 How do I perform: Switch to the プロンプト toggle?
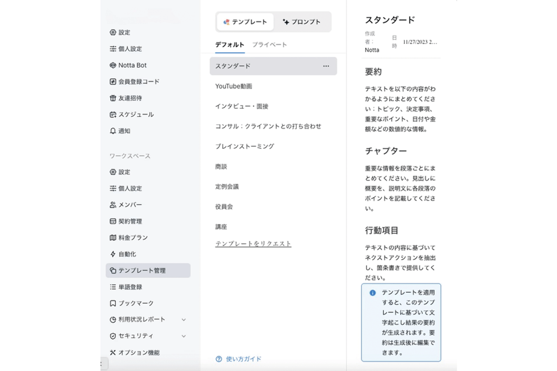click(302, 22)
